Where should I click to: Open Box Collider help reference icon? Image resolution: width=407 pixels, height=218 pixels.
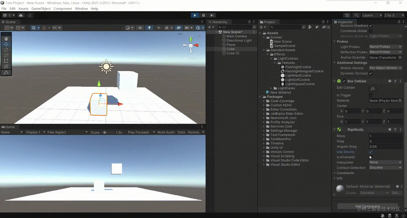[390, 81]
